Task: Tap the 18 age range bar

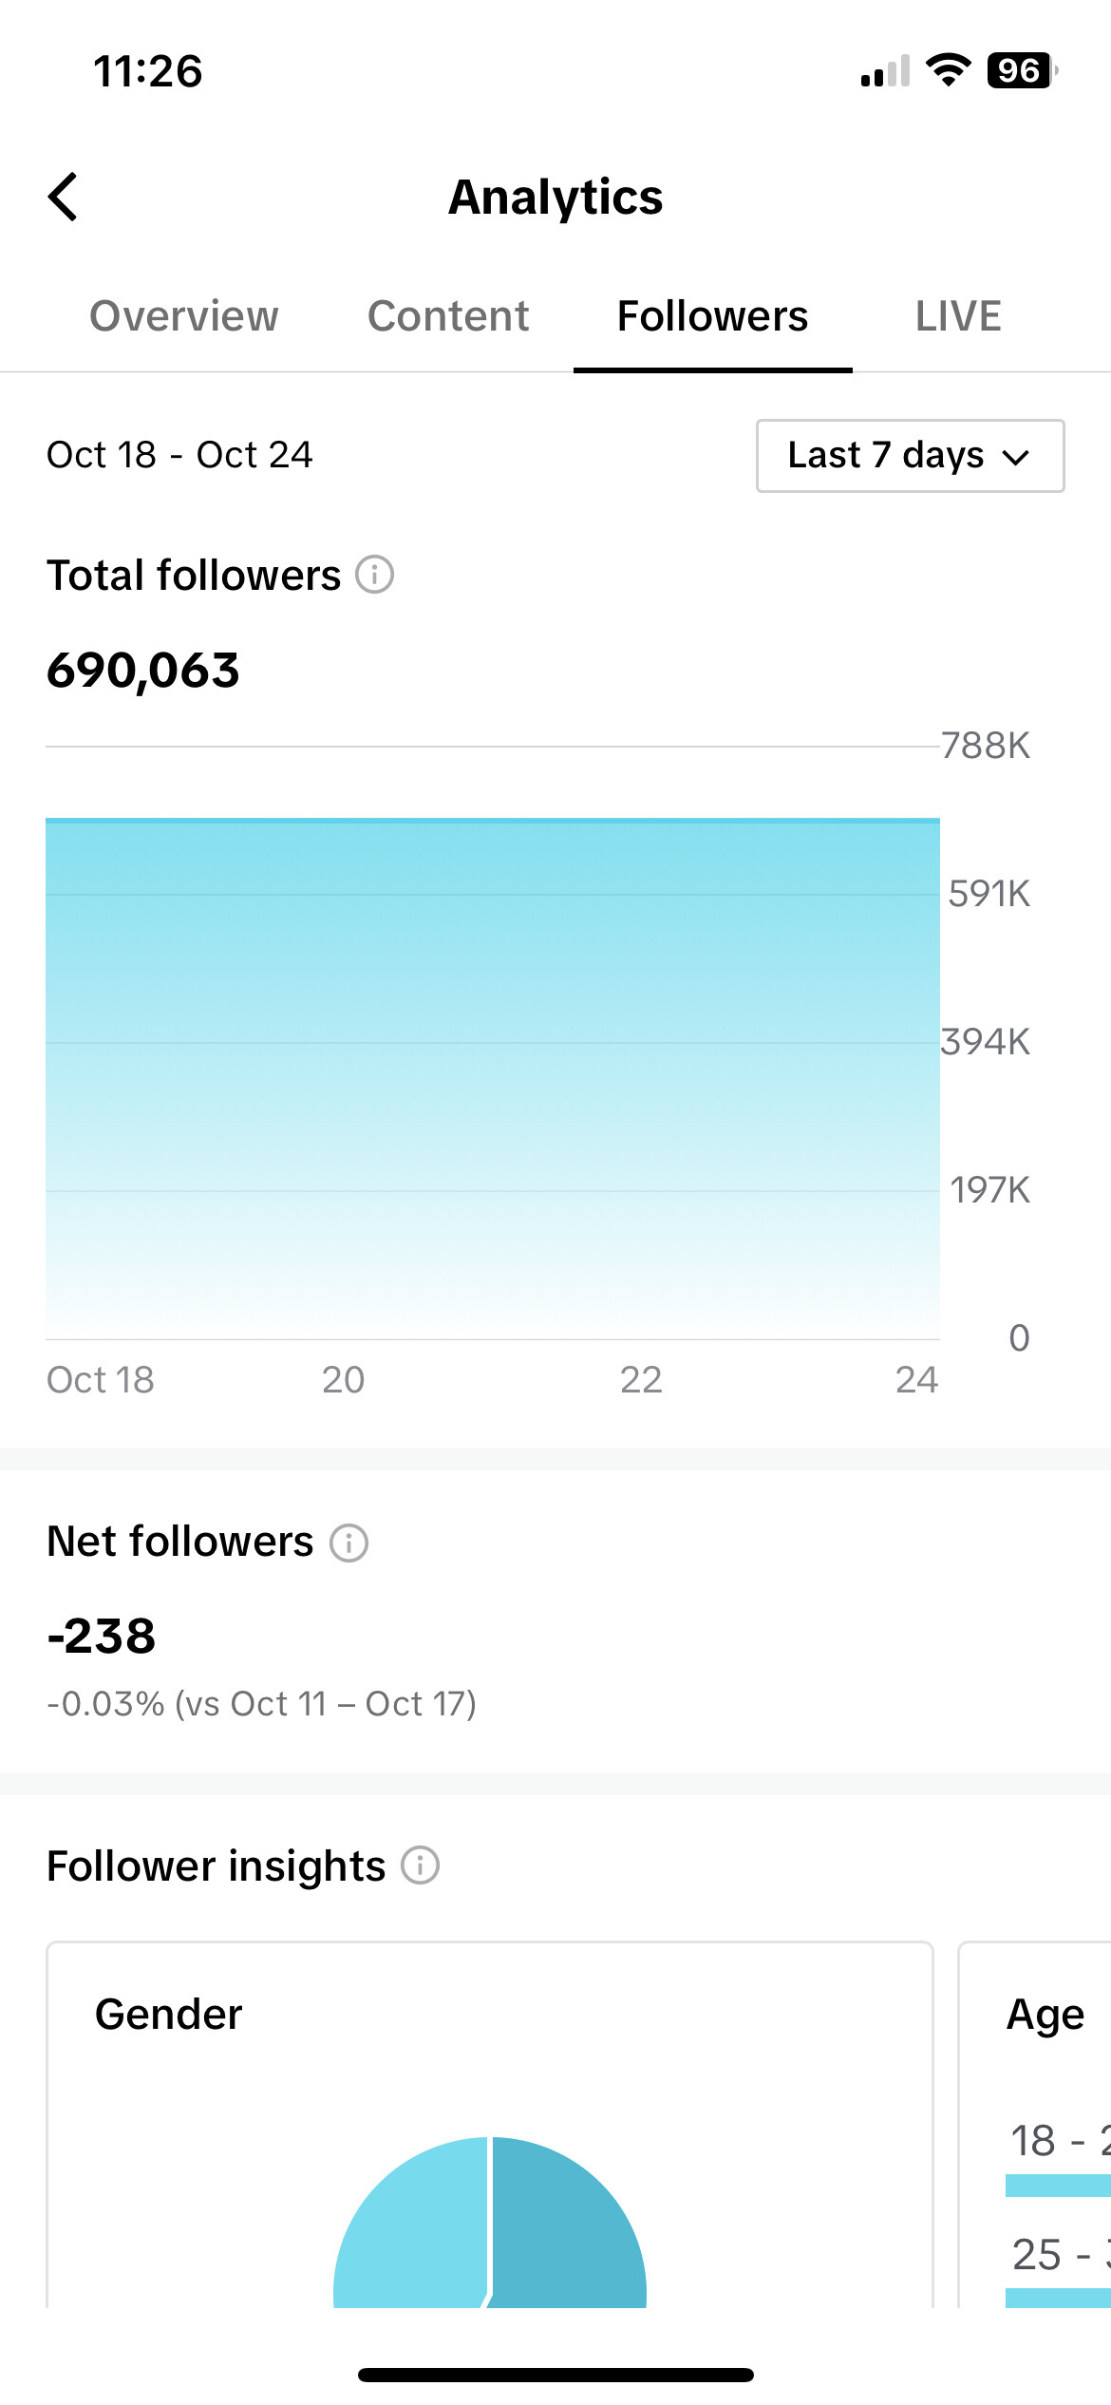Action: tap(1058, 2185)
